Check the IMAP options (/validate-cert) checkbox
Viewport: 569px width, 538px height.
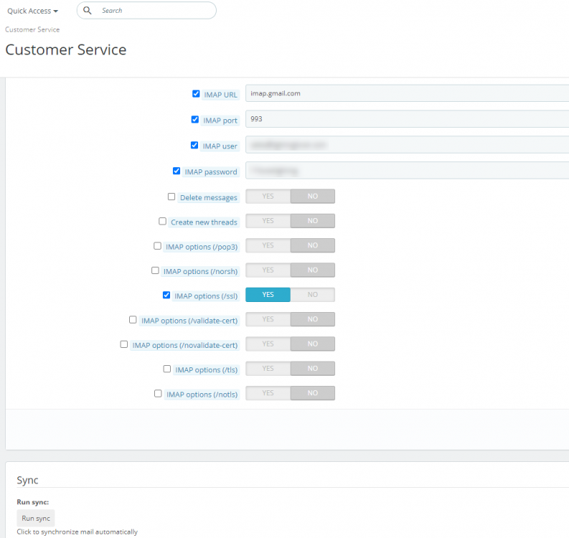133,320
